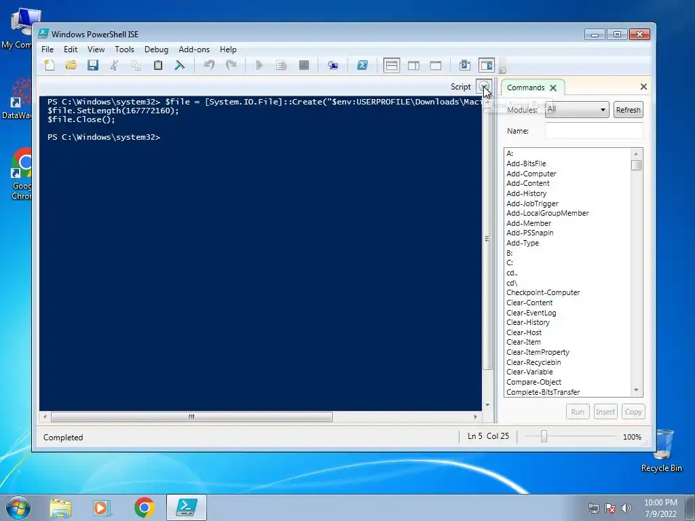695x521 pixels.
Task: Select Compare-Object command
Action: pyautogui.click(x=533, y=382)
